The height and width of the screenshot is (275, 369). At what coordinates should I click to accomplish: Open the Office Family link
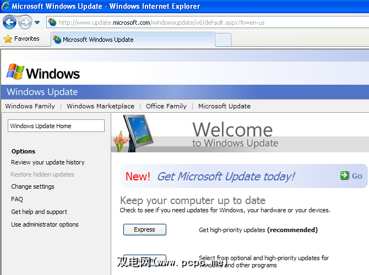[166, 106]
